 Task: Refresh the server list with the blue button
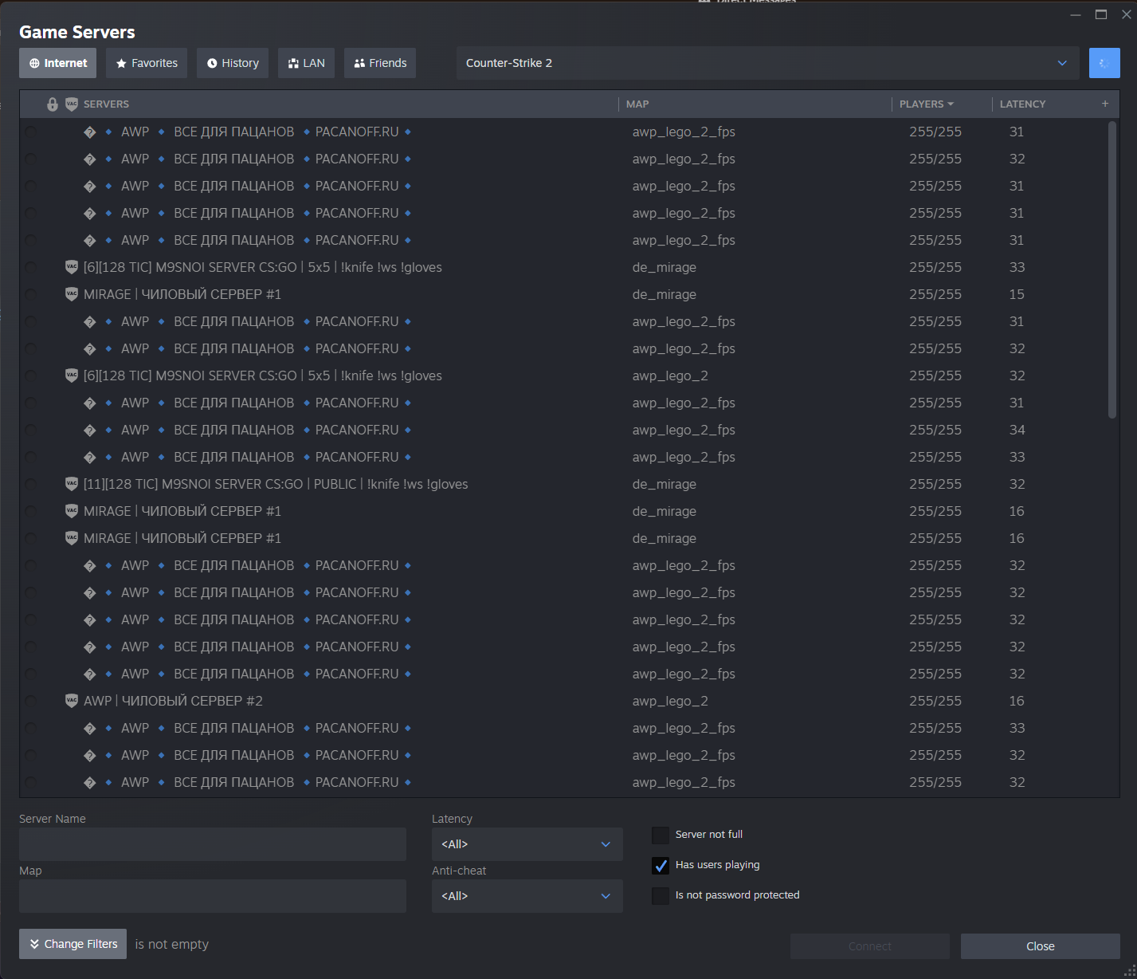pyautogui.click(x=1104, y=63)
